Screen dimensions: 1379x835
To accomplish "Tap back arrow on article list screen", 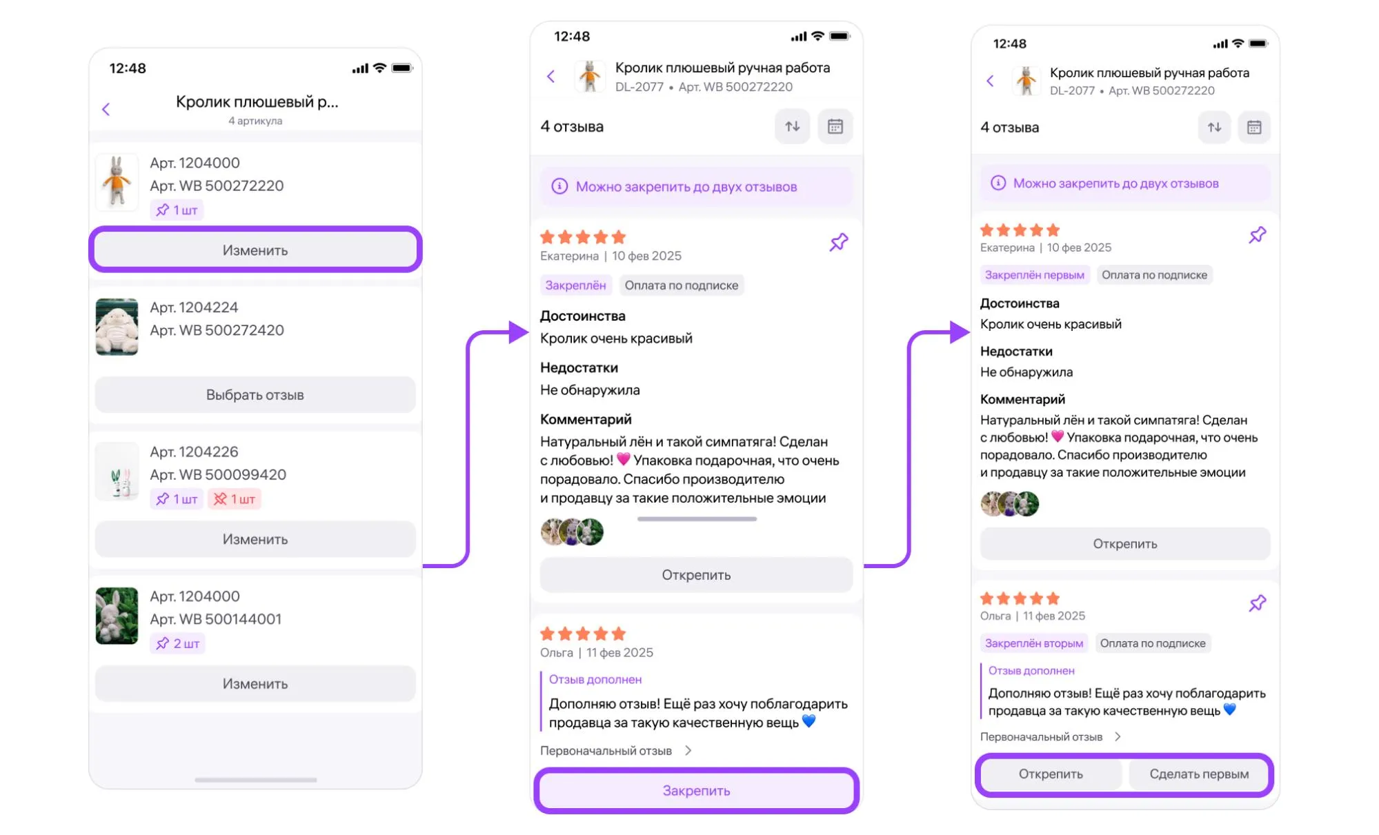I will coord(106,109).
